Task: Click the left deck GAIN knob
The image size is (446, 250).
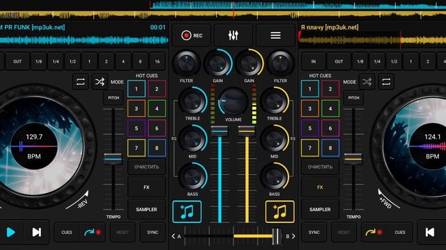Action: tap(218, 63)
